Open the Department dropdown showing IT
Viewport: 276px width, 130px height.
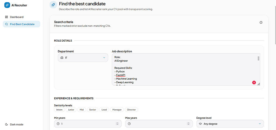[83, 58]
